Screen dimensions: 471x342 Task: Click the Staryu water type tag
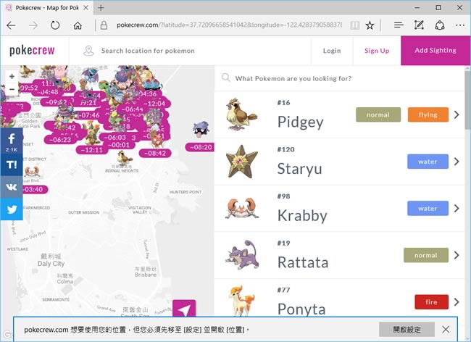(428, 162)
